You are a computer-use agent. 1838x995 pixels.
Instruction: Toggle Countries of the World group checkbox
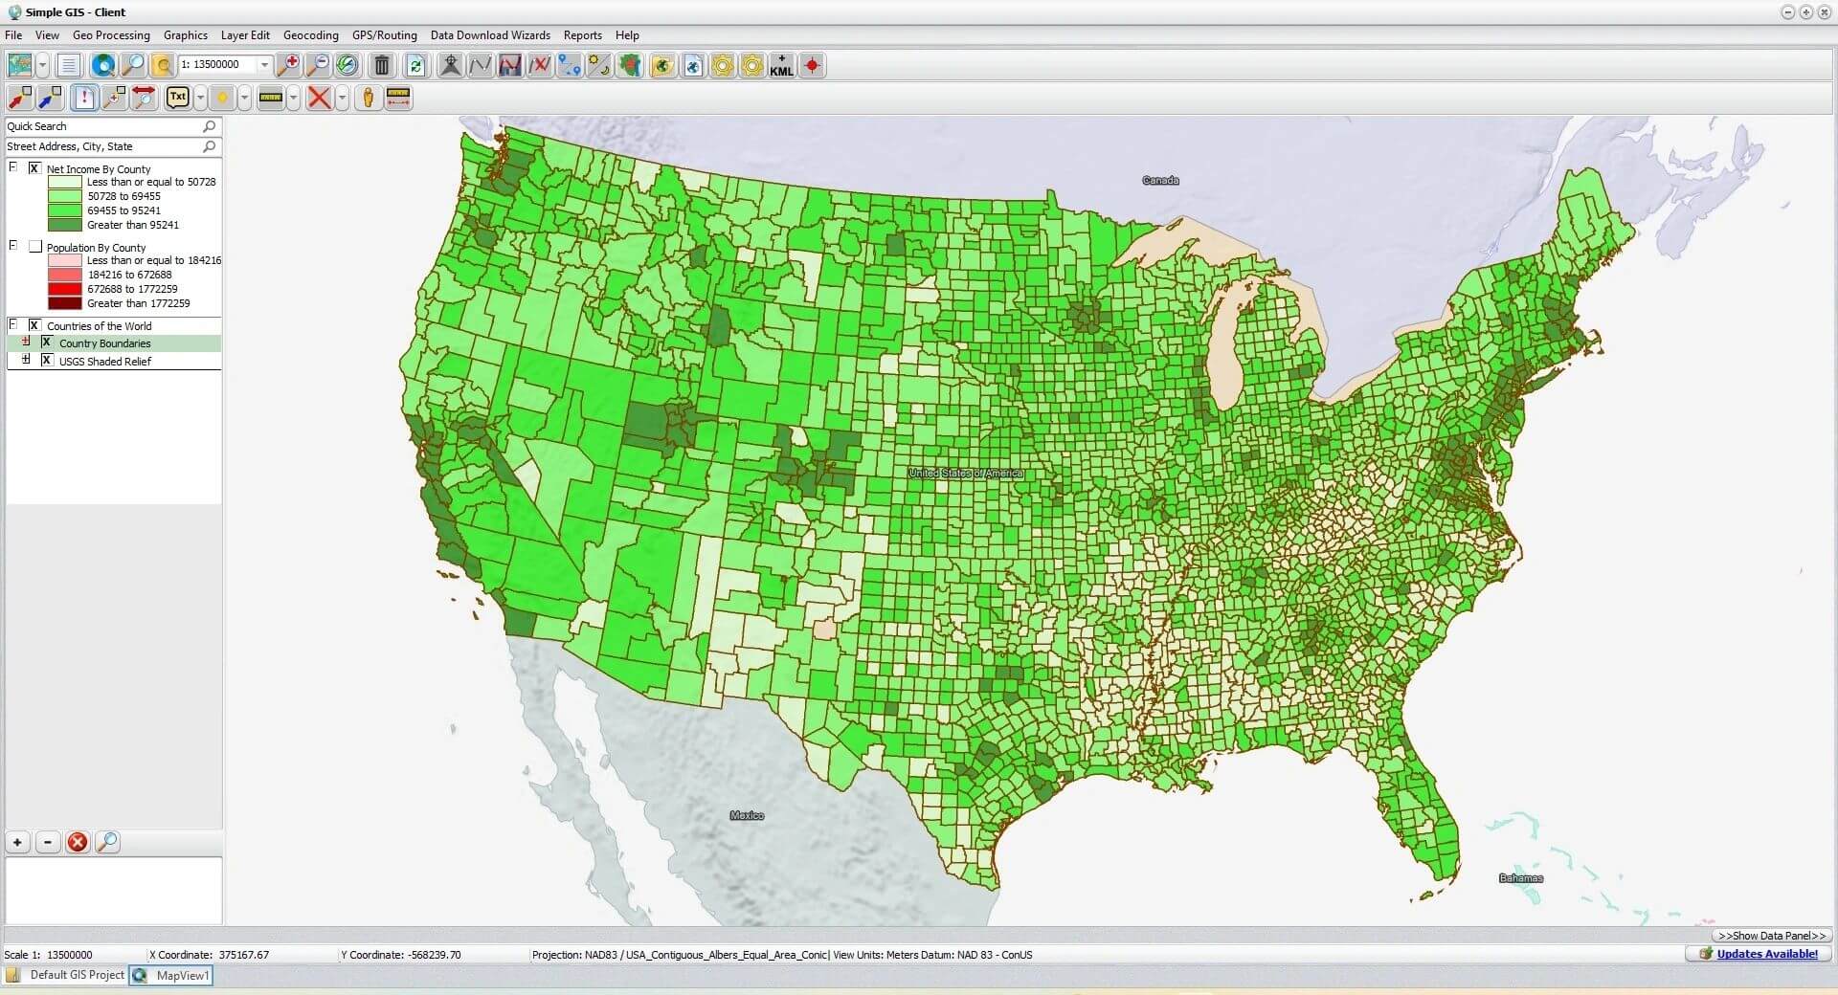pos(34,325)
